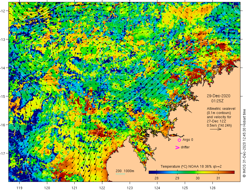246x190 pixels.
Task: Click the latitude -15 axis label
Action: [3, 96]
